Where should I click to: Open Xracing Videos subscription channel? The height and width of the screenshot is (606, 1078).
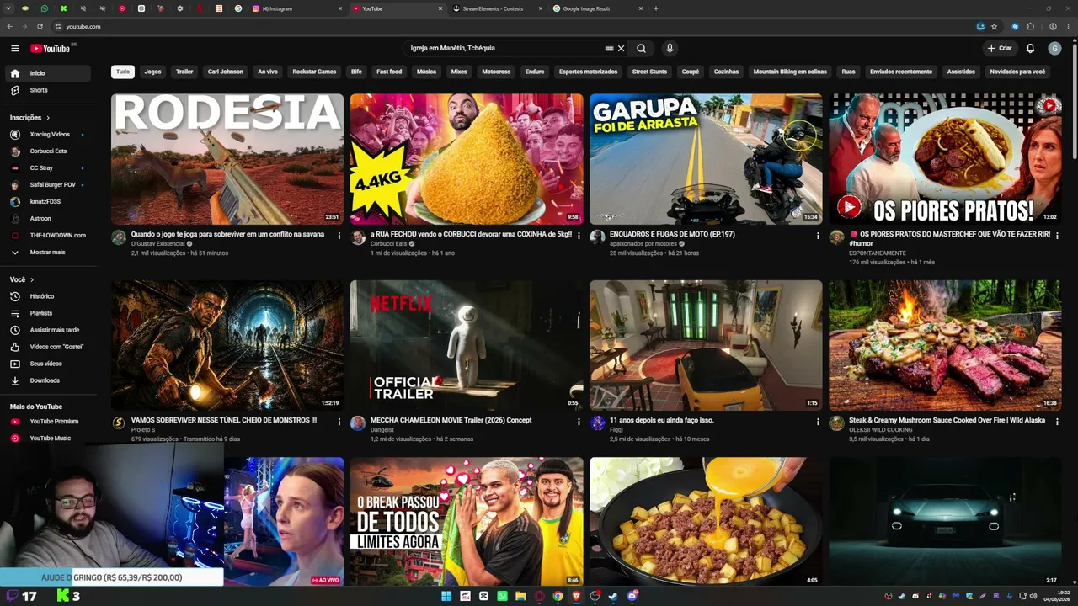pyautogui.click(x=49, y=135)
